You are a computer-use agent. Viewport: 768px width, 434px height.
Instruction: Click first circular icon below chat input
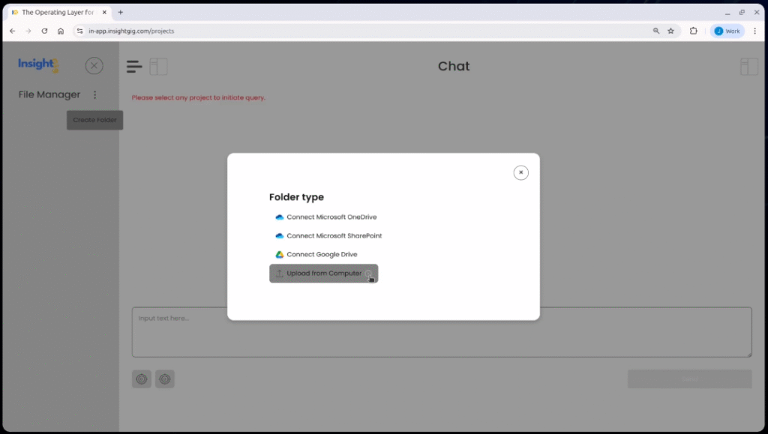point(142,379)
